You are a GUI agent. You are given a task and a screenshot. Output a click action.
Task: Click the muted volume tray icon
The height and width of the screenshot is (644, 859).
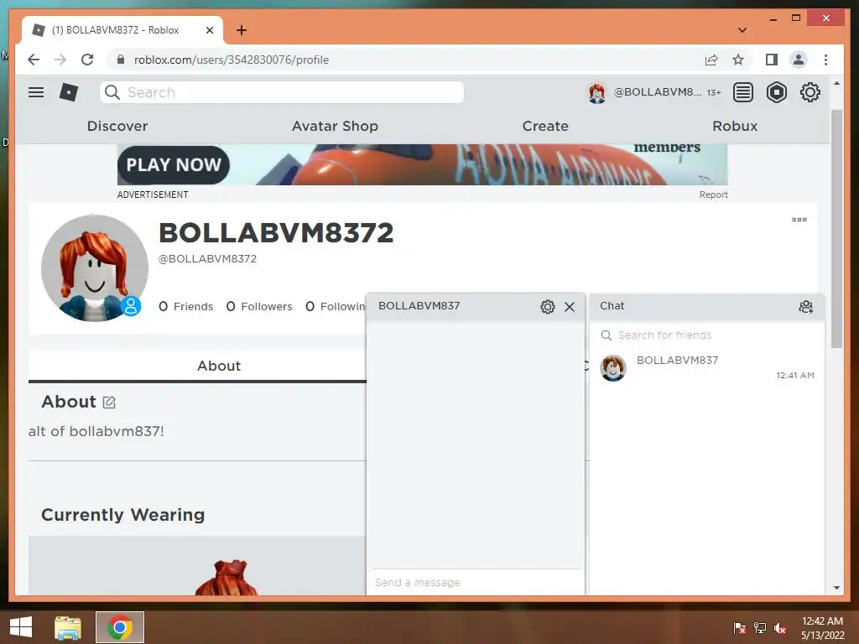[x=780, y=628]
